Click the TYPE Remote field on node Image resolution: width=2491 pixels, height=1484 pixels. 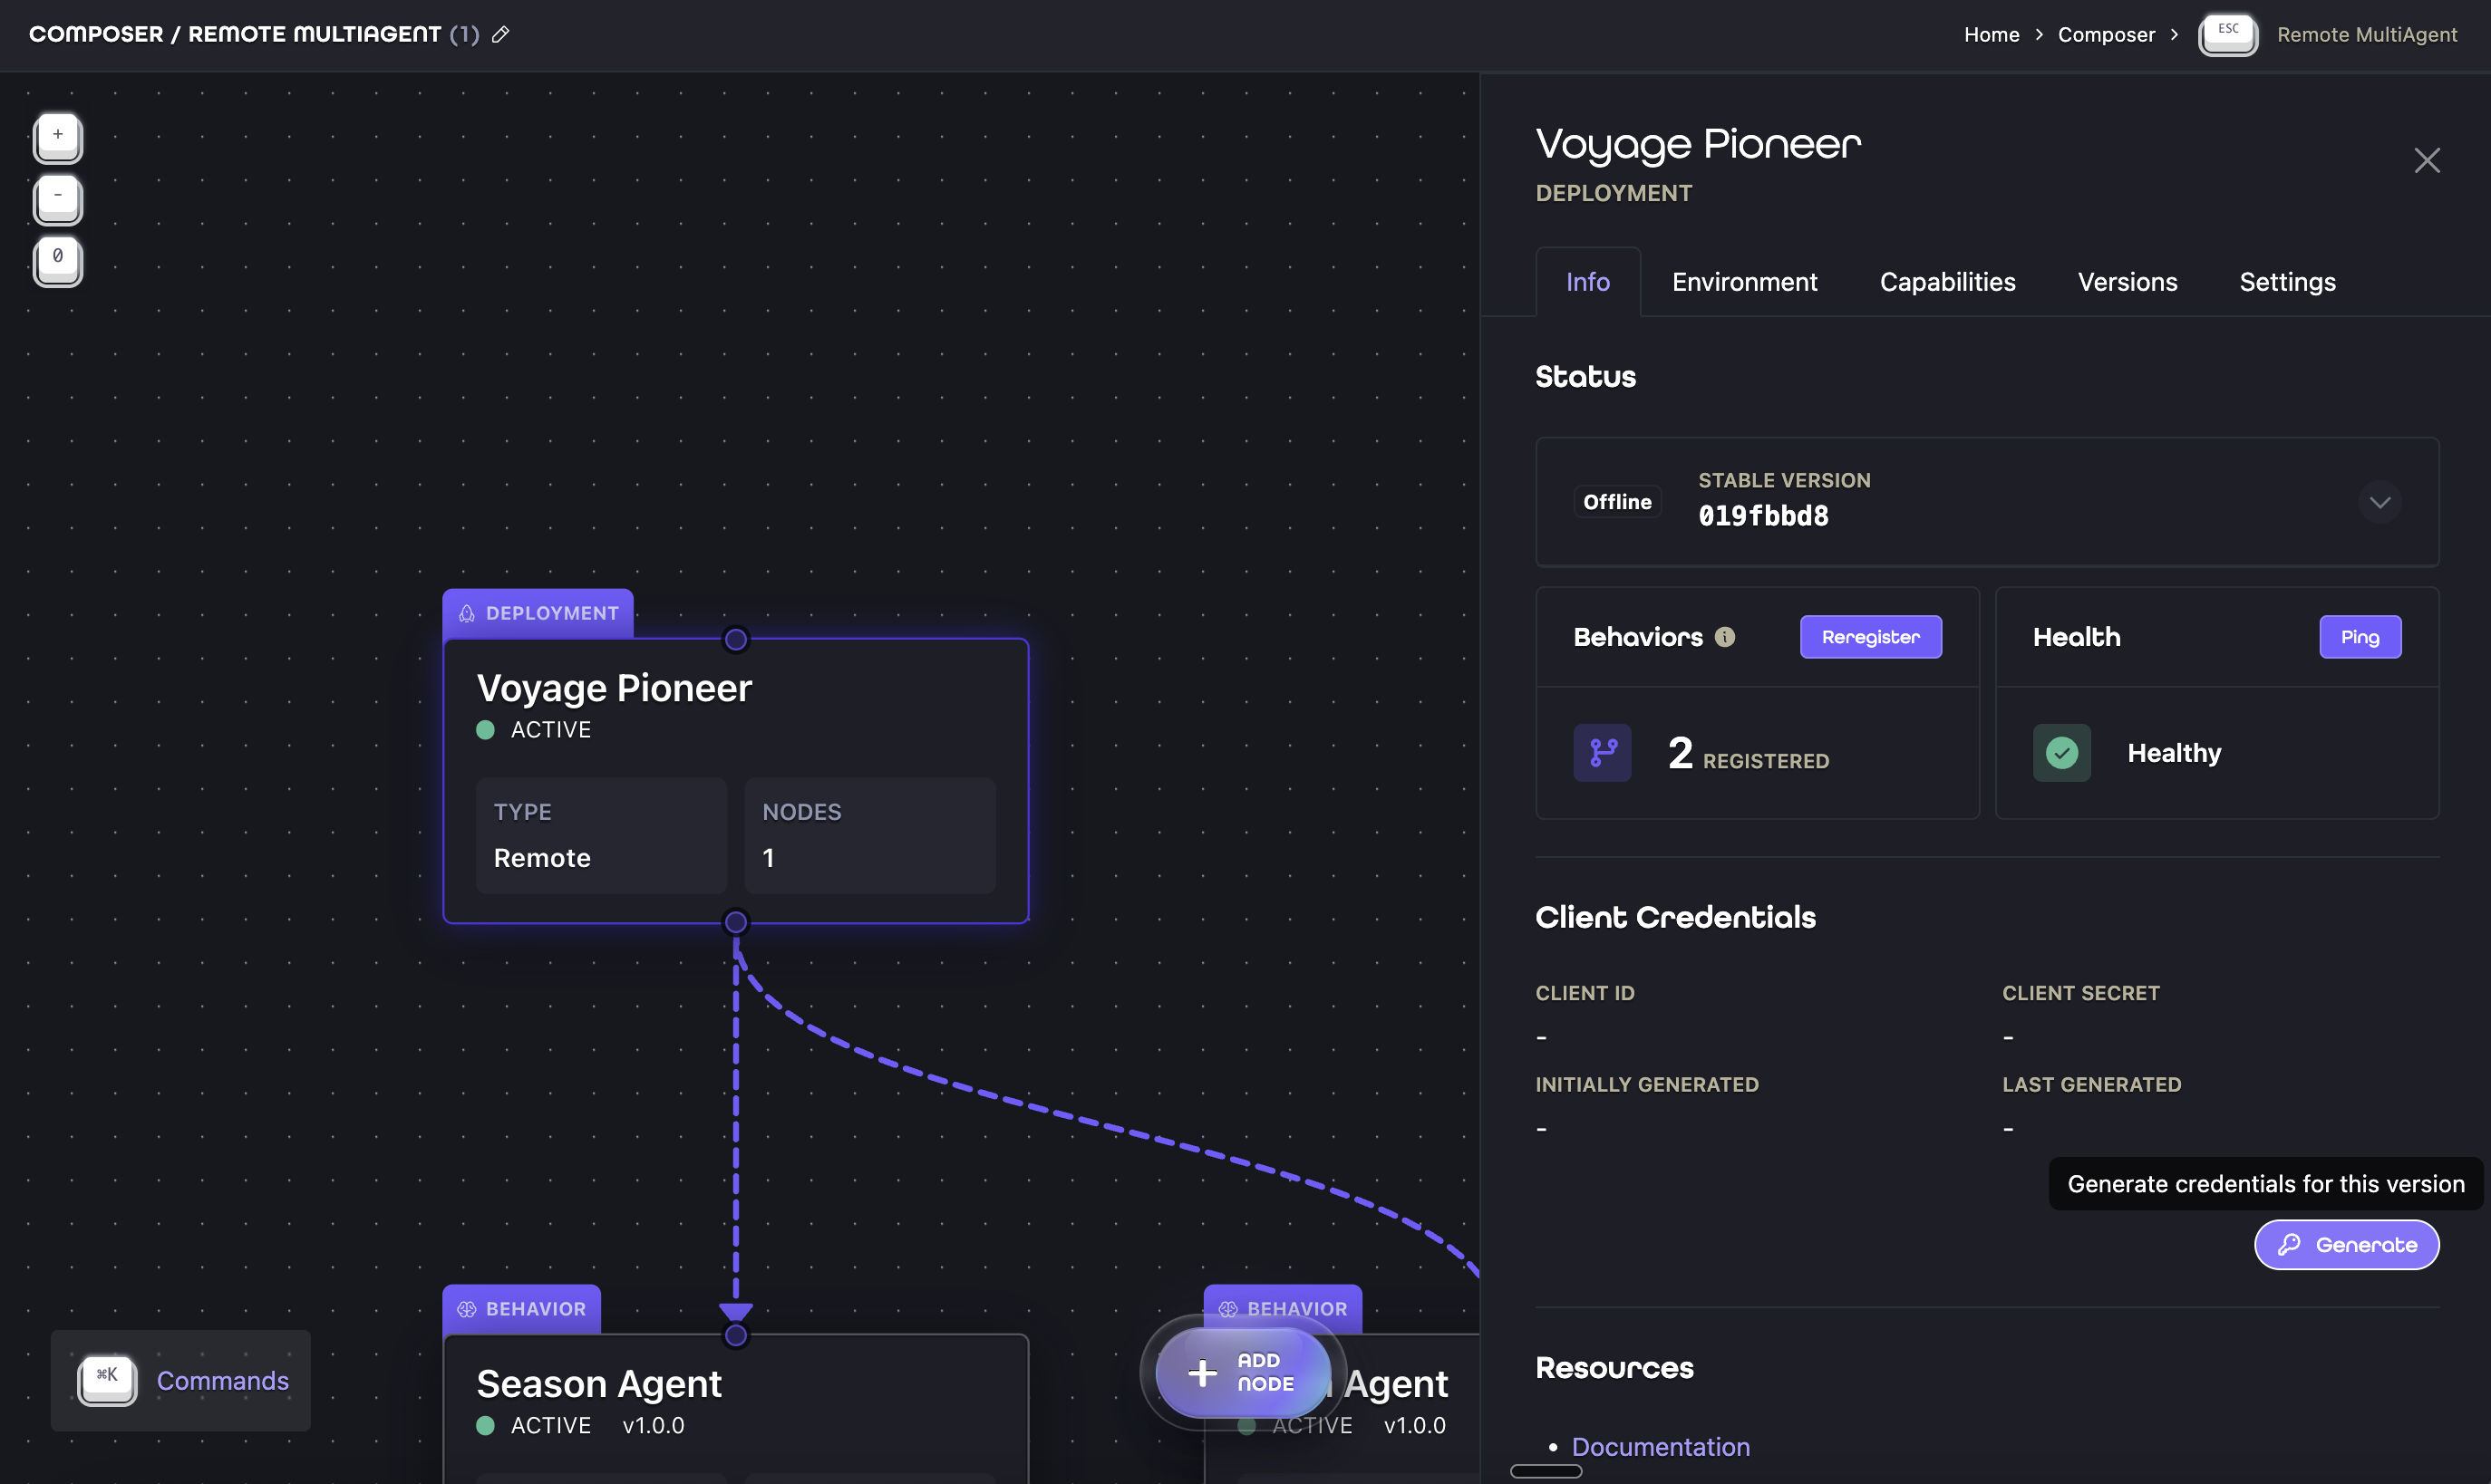point(601,836)
